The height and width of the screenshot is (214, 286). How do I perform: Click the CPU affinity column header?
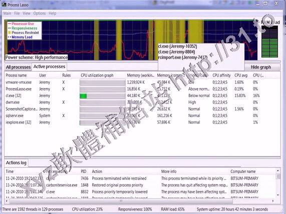click(221, 75)
